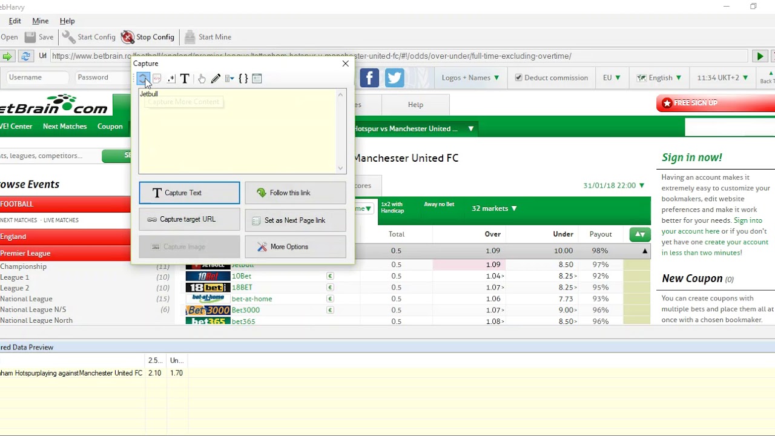Click the Twitter icon
Screen dimensions: 775x436
tap(394, 78)
